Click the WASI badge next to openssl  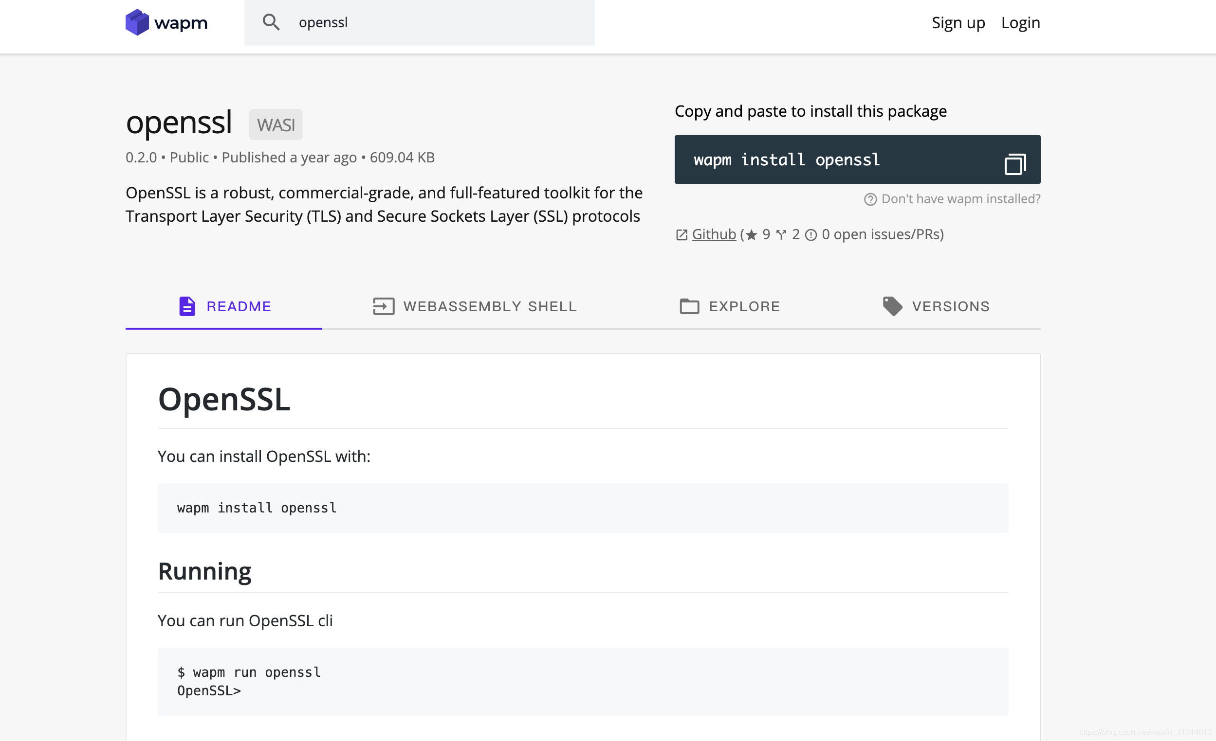click(x=276, y=125)
